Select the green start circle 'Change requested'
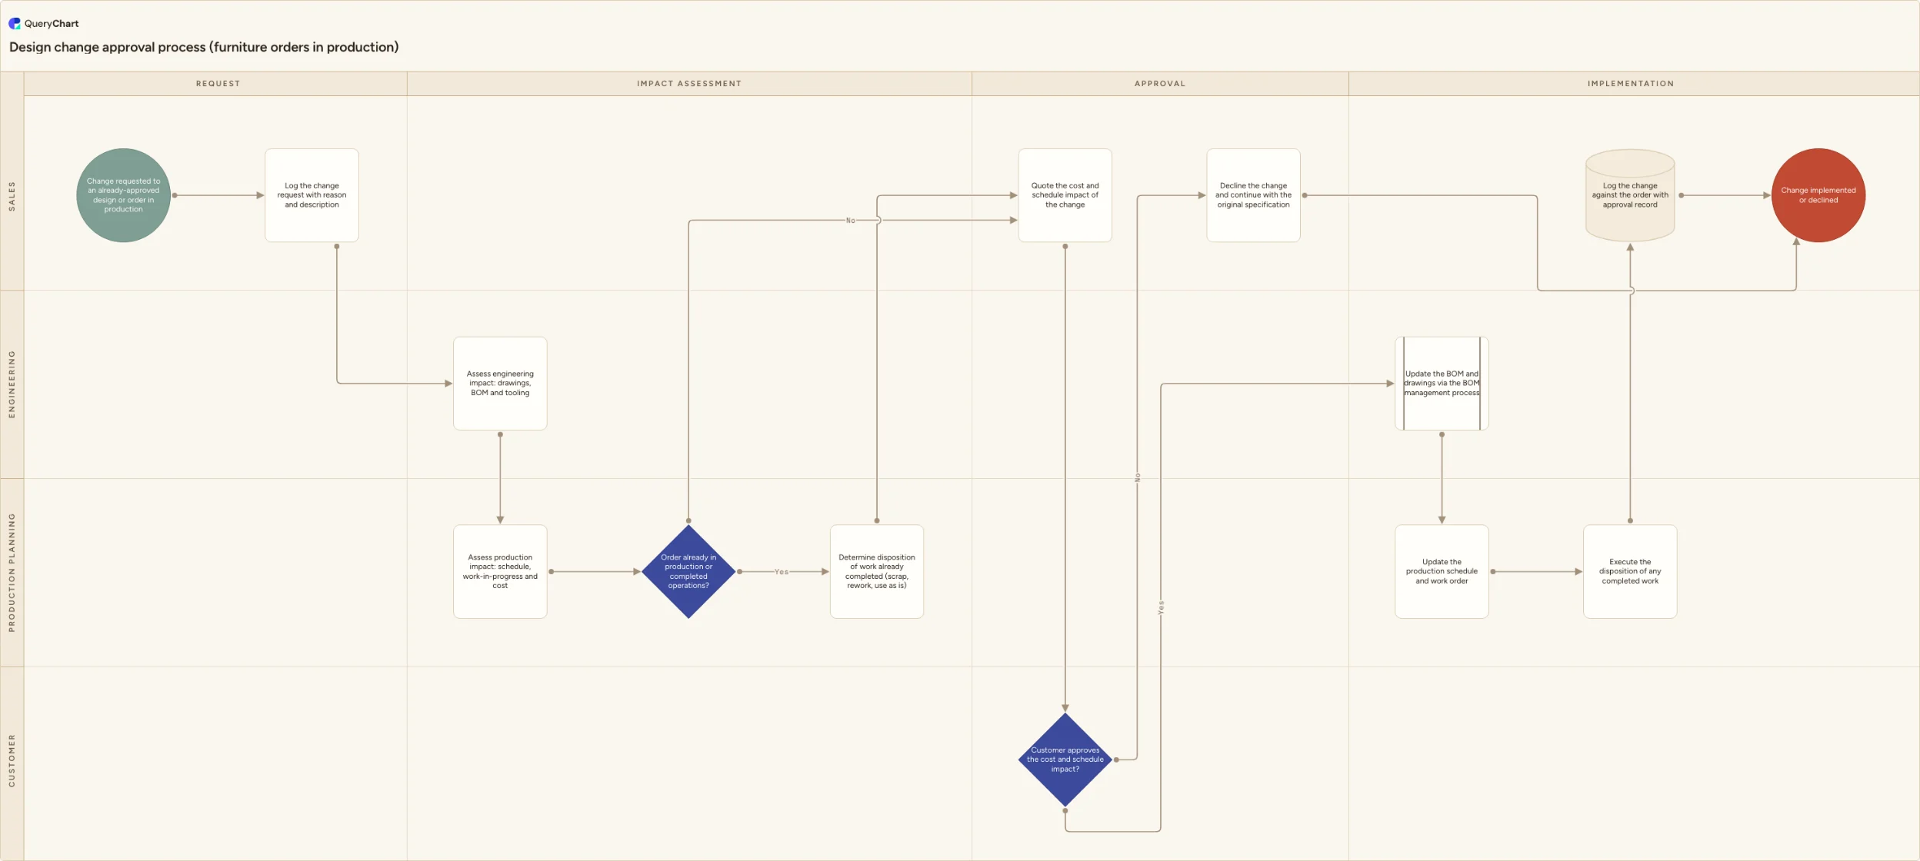 pyautogui.click(x=123, y=195)
